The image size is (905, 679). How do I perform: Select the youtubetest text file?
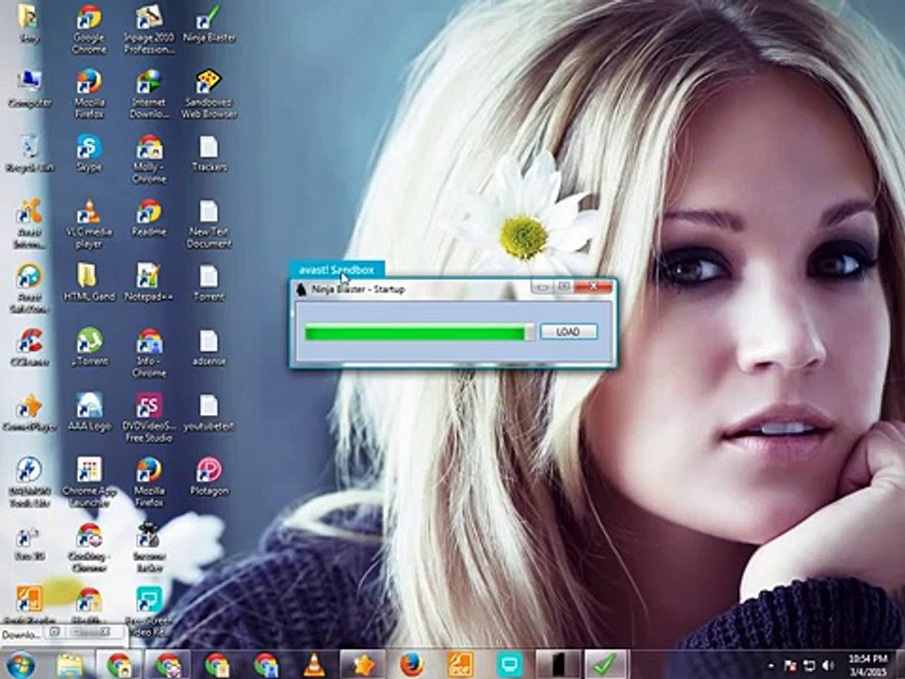(209, 412)
